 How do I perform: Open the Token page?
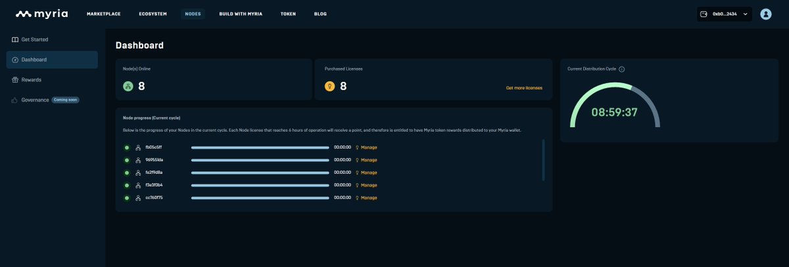288,14
